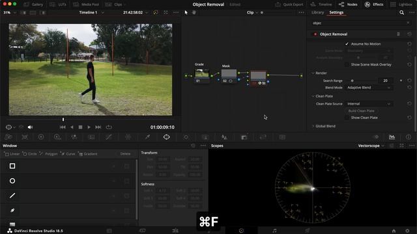Open the project settings gear icon
This screenshot has width=417, height=234.
pyautogui.click(x=407, y=231)
